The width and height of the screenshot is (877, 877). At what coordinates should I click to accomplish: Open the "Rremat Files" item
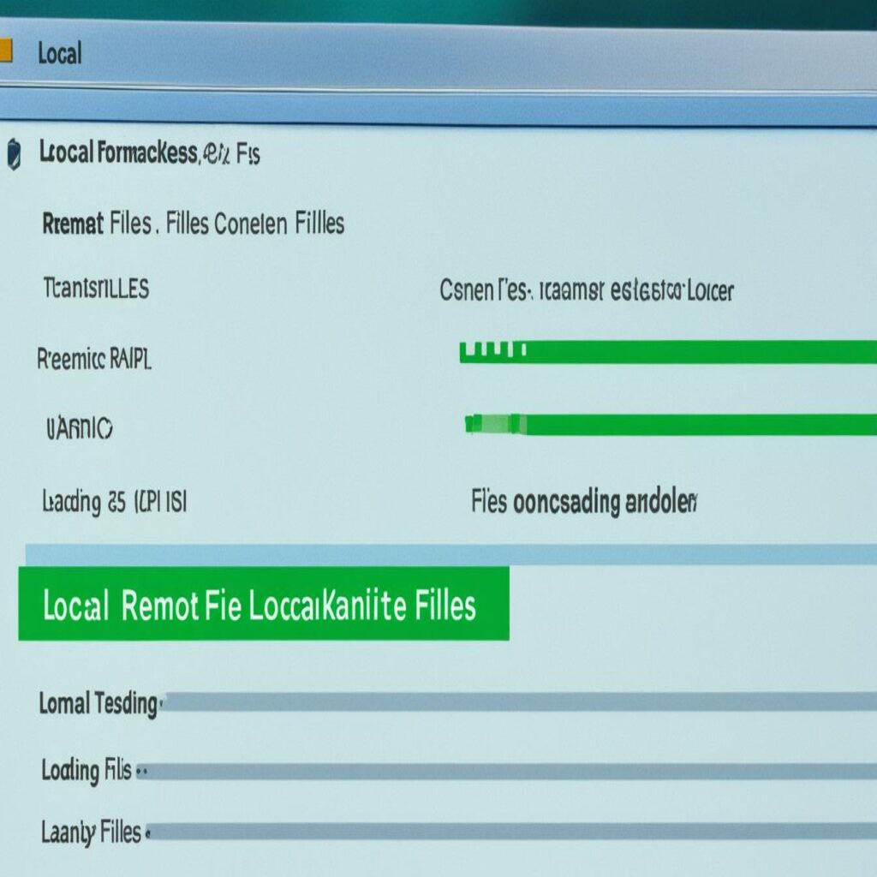click(x=97, y=224)
